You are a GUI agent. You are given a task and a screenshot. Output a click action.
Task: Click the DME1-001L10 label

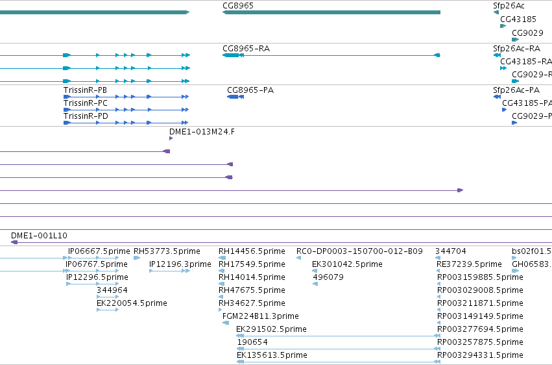tap(39, 236)
